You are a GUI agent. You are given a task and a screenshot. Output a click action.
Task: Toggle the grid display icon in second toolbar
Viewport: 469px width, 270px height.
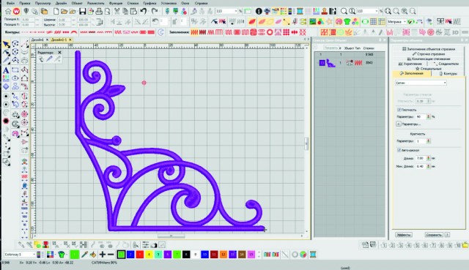(x=373, y=21)
